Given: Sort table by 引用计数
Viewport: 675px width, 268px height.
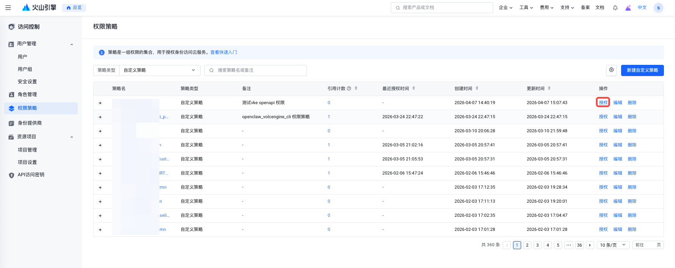Looking at the screenshot, I should click(356, 88).
